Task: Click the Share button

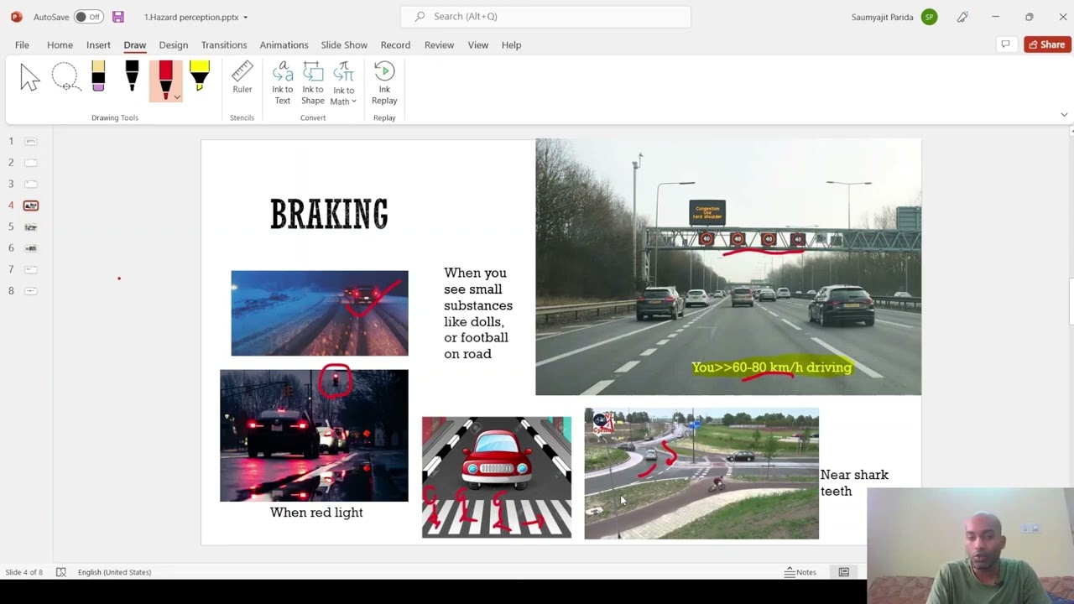Action: point(1047,44)
